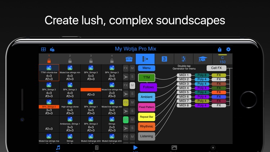Open the orange FX box for MIDI 5

click(x=219, y=92)
